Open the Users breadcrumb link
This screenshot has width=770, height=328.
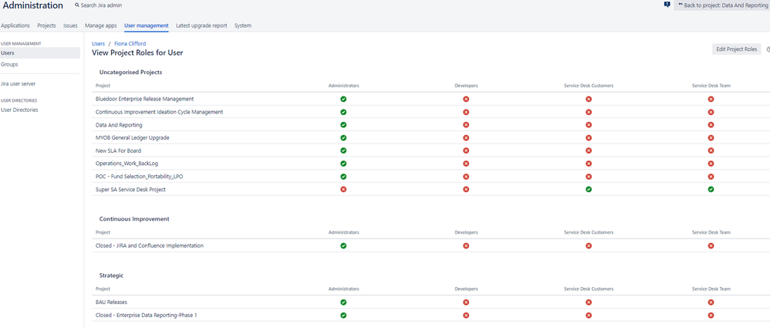tap(98, 44)
